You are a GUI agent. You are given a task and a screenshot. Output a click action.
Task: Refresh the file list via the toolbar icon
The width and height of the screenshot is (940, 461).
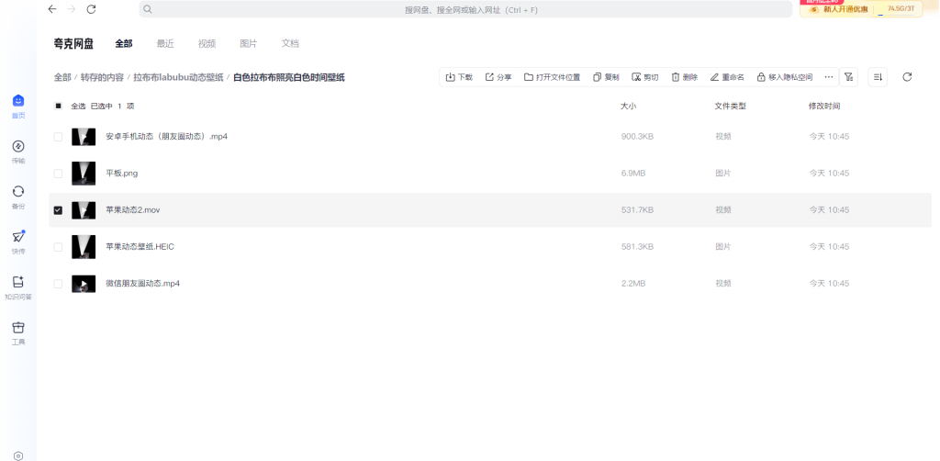907,77
